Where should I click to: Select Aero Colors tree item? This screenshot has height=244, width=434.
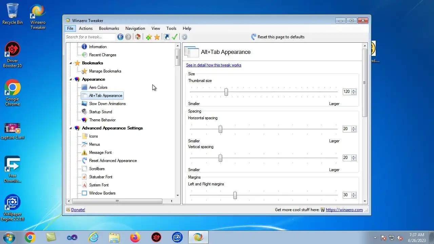click(98, 87)
